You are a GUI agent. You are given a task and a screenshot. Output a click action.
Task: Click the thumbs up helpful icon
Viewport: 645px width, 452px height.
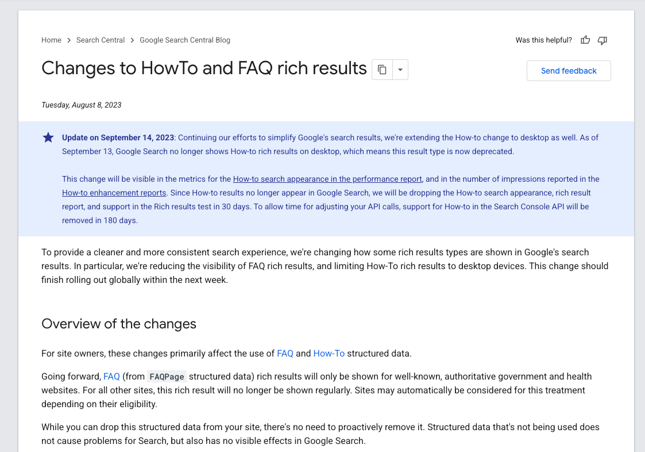(585, 40)
